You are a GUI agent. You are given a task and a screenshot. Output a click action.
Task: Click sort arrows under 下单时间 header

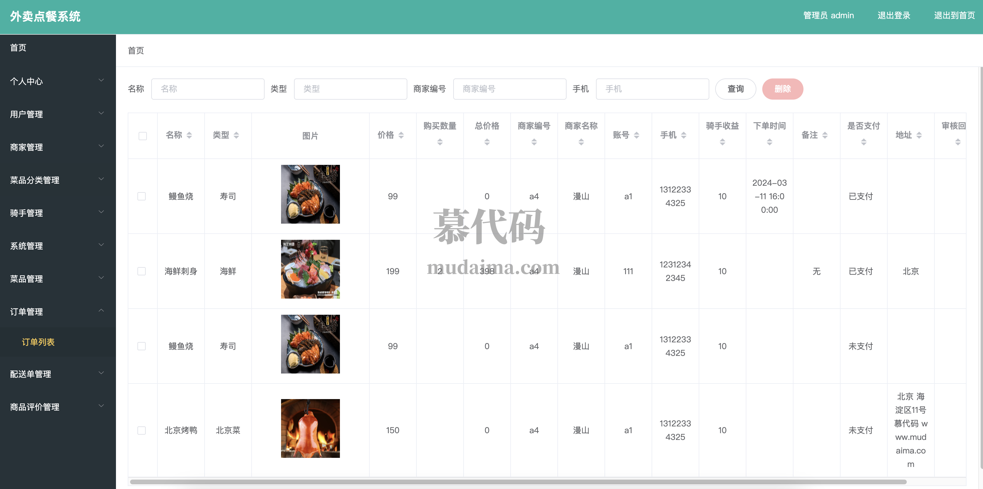[x=769, y=142]
